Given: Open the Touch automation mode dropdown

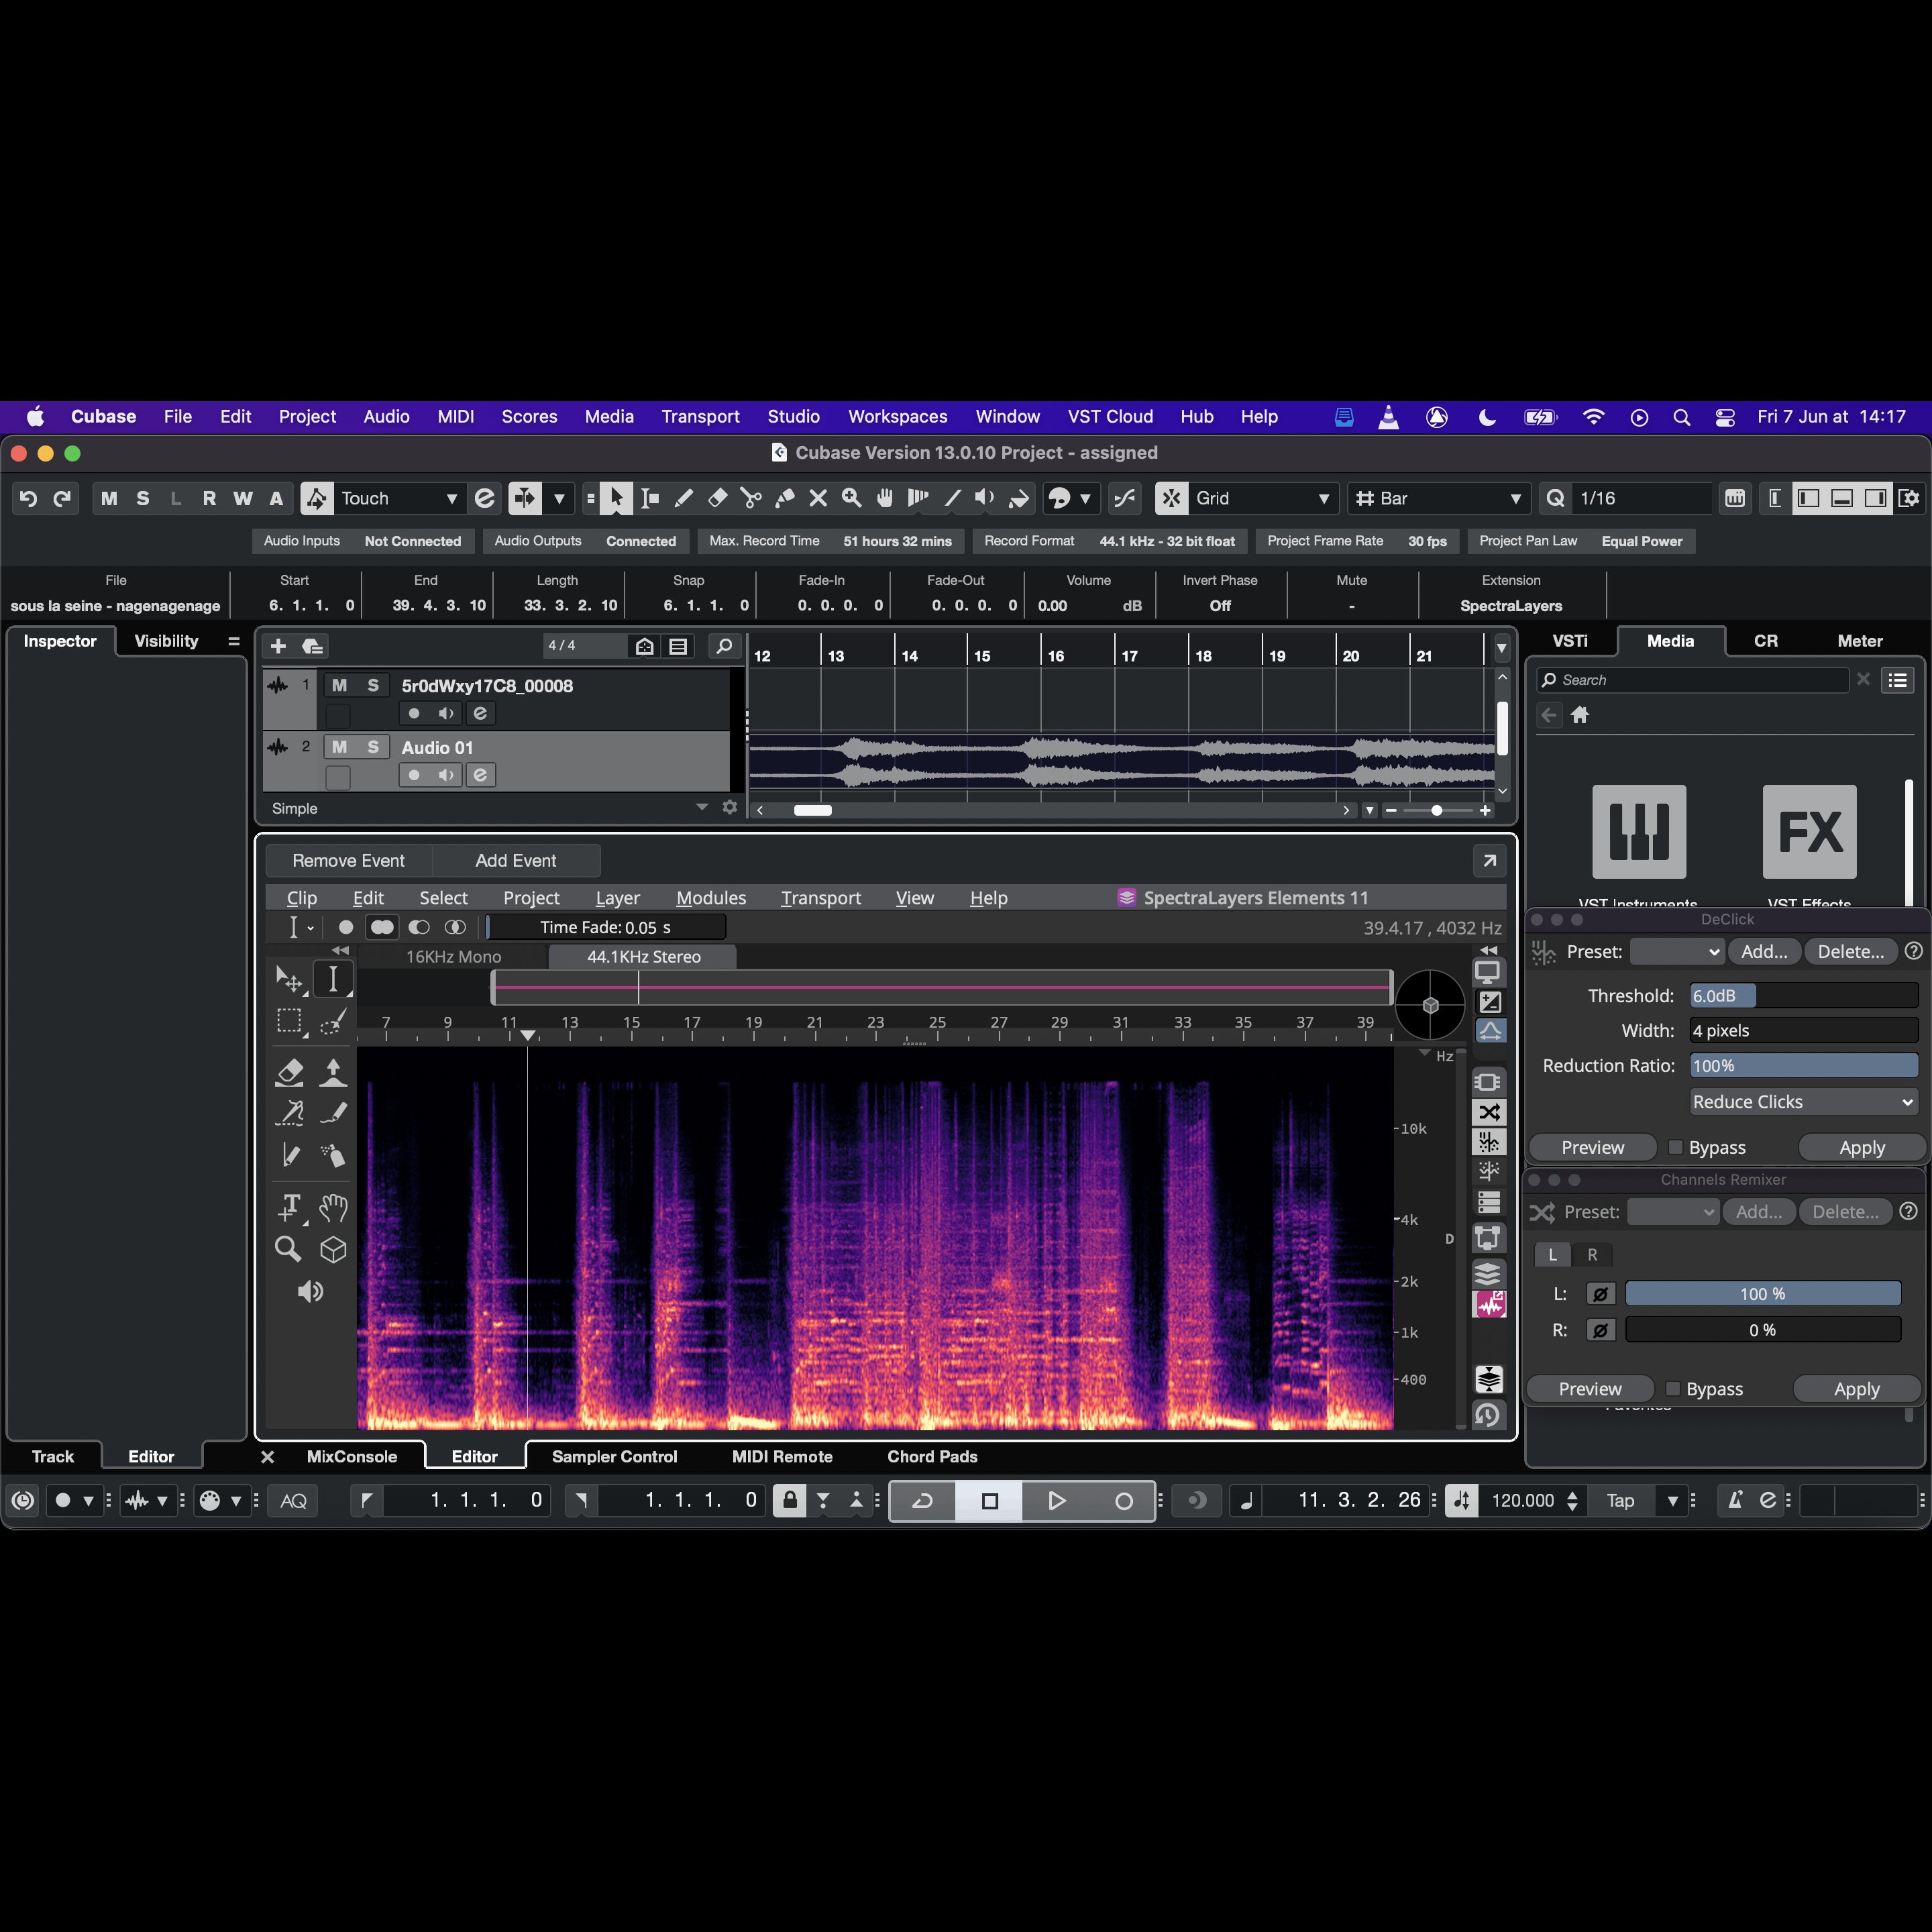Looking at the screenshot, I should pyautogui.click(x=399, y=498).
